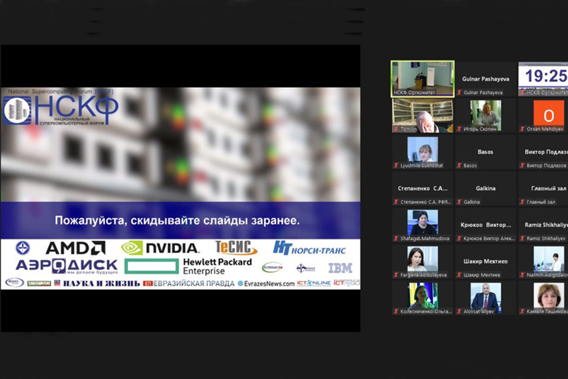This screenshot has height=379, width=568.
Task: Select the Главный зал participant tile
Action: pos(543,188)
